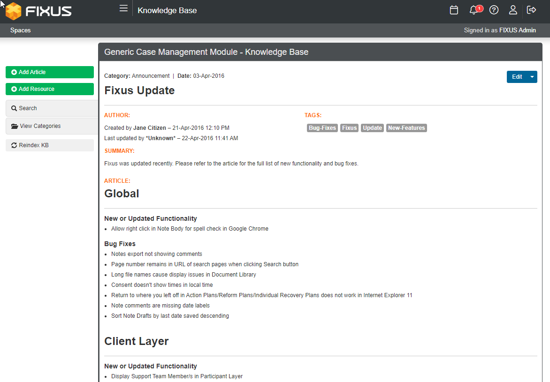
Task: Toggle the sidebar with the hamburger menu
Action: click(123, 8)
